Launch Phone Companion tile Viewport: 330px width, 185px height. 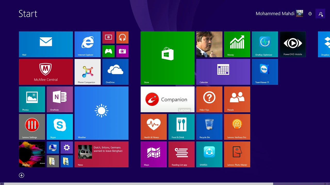click(x=88, y=72)
